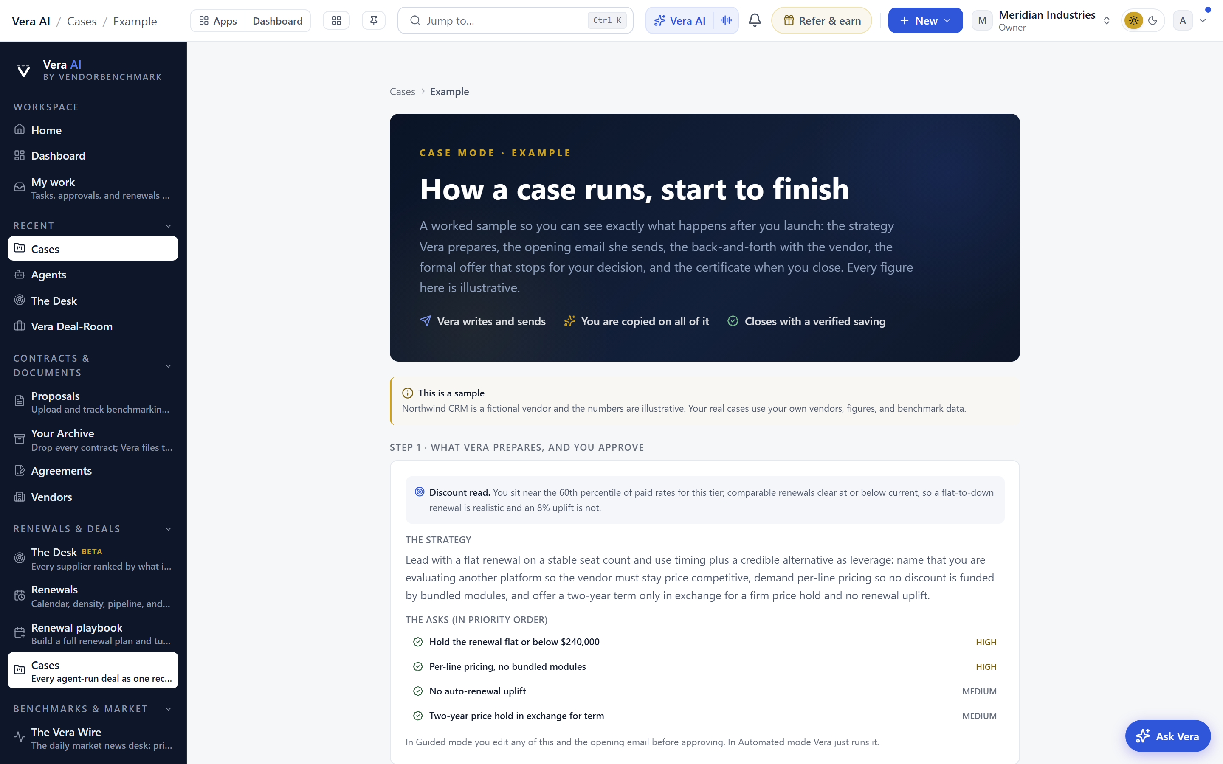
Task: Open the notifications bell
Action: coord(755,20)
